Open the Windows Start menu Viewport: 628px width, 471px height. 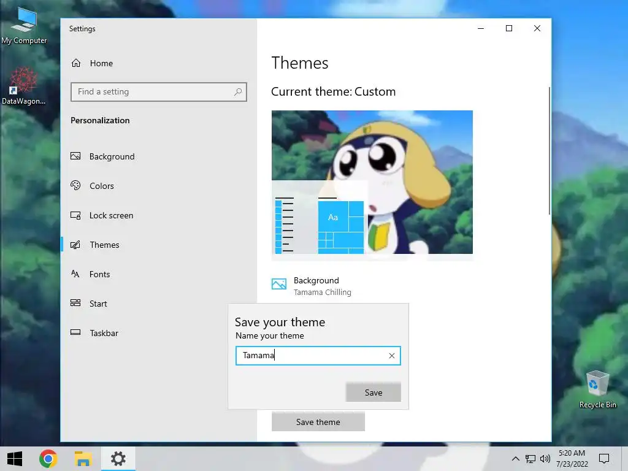pyautogui.click(x=15, y=459)
